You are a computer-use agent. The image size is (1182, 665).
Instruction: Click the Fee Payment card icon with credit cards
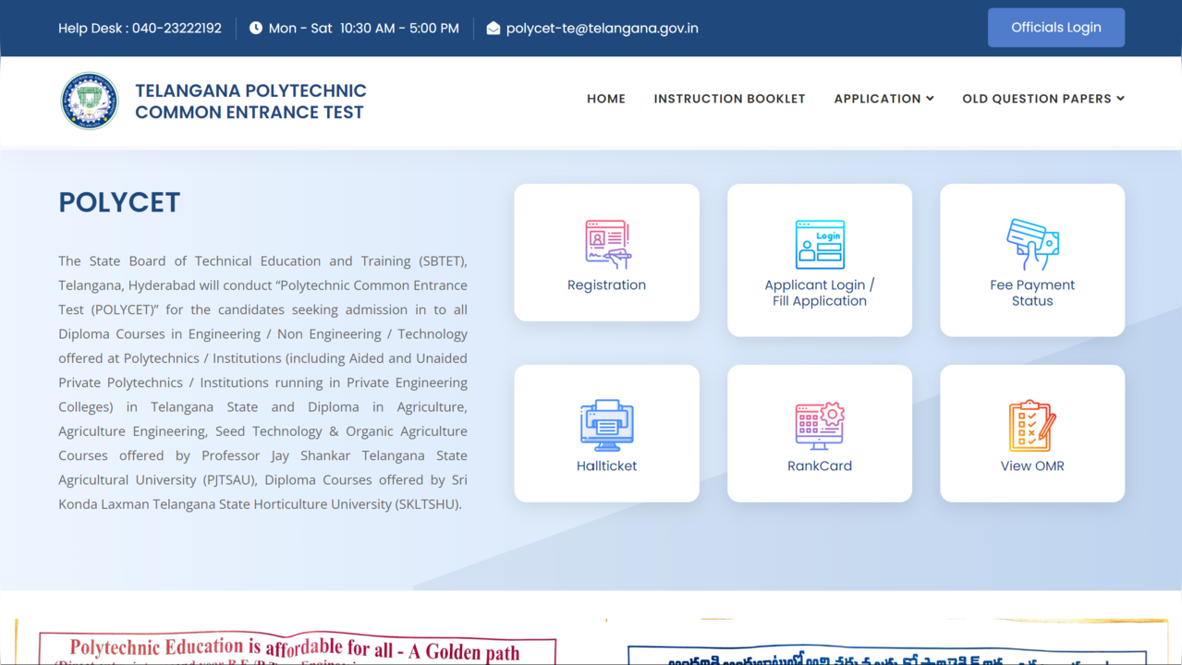pyautogui.click(x=1031, y=243)
